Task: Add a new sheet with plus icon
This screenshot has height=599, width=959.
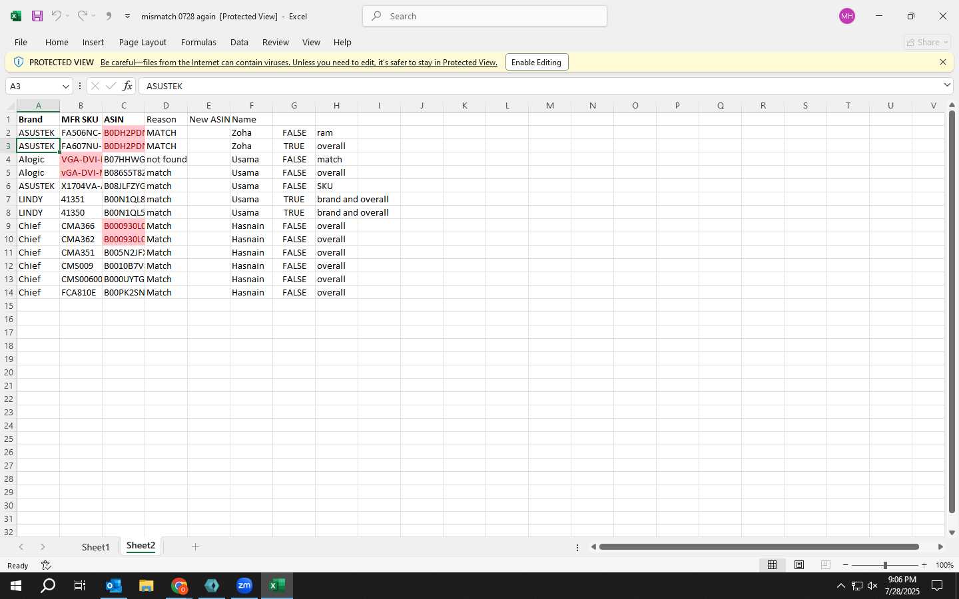Action: pos(195,546)
